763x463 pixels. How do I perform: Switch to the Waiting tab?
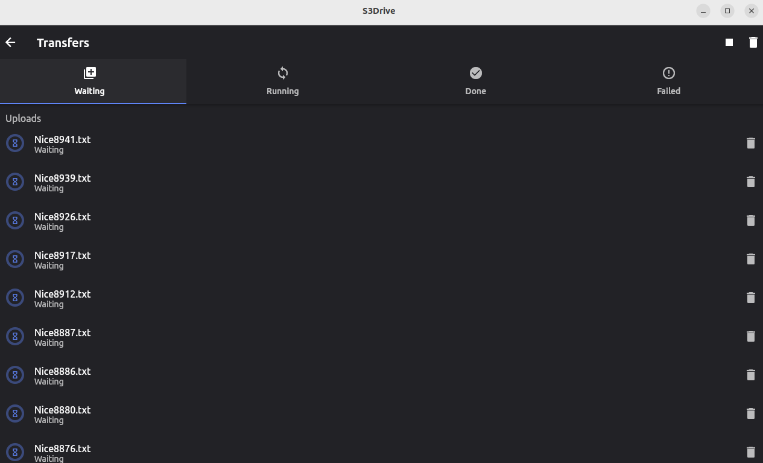tap(89, 81)
